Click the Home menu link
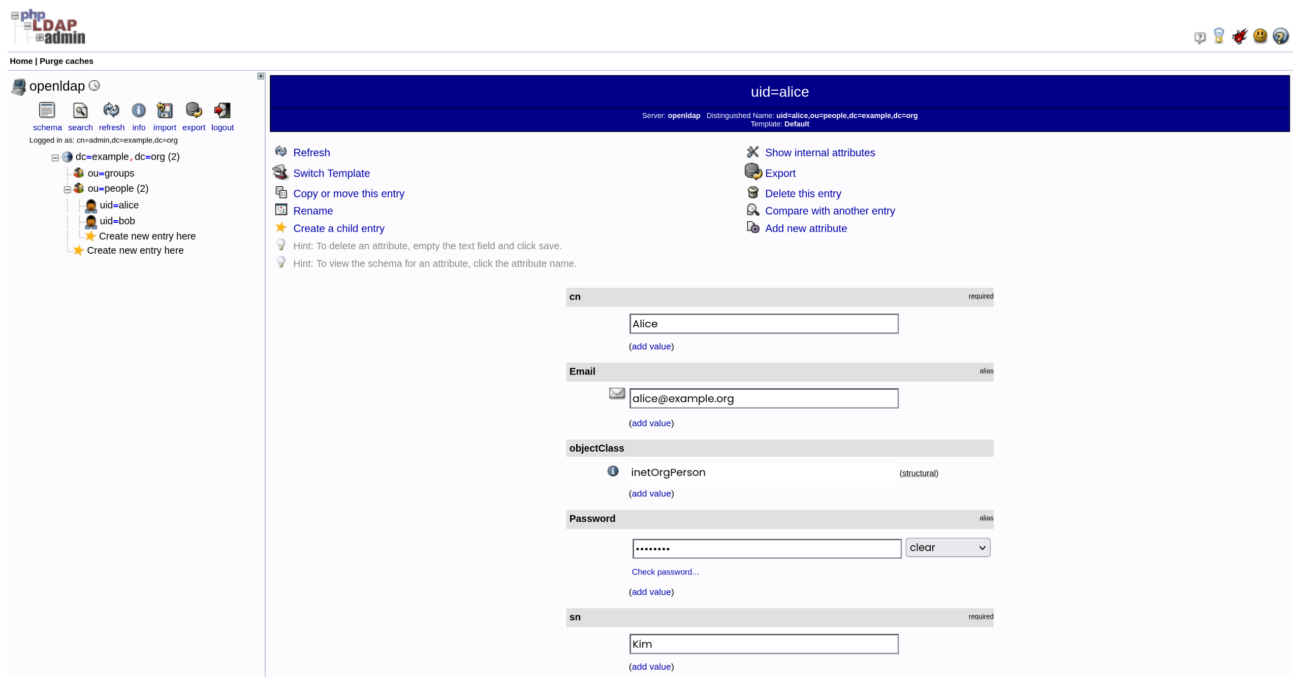This screenshot has height=677, width=1295. pyautogui.click(x=21, y=61)
